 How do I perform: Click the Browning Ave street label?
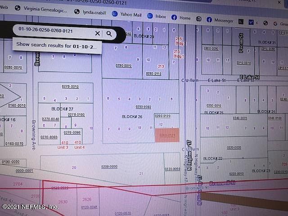tap(34, 135)
